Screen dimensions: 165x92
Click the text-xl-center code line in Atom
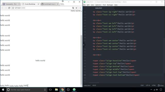pyautogui.click(x=114, y=49)
